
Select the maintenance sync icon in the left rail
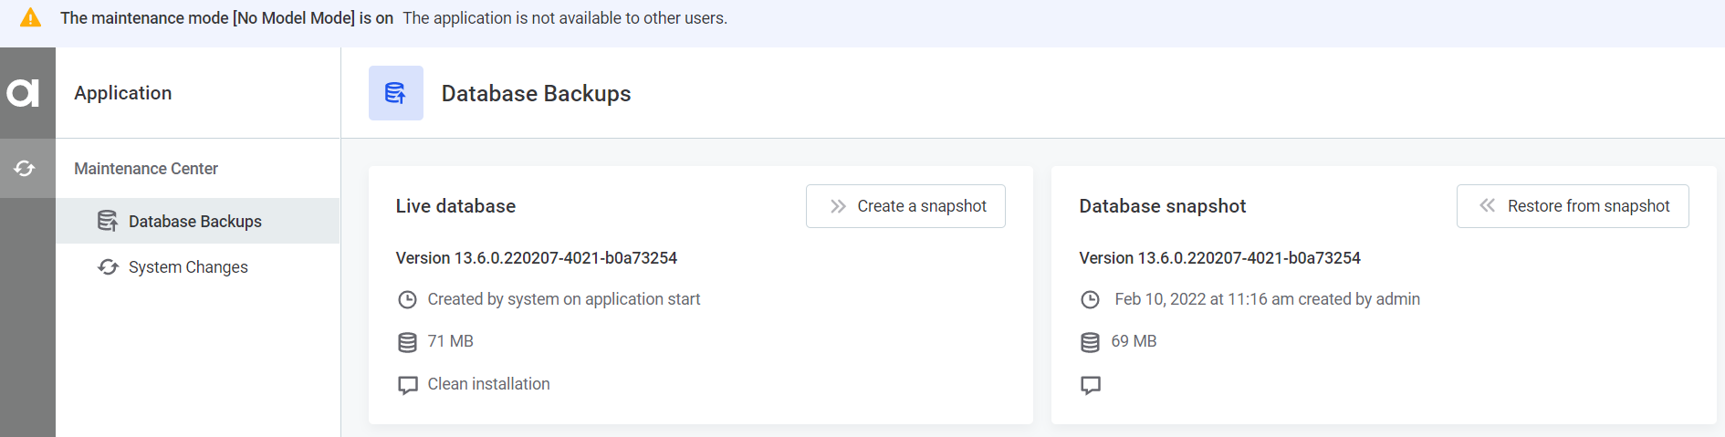[25, 168]
